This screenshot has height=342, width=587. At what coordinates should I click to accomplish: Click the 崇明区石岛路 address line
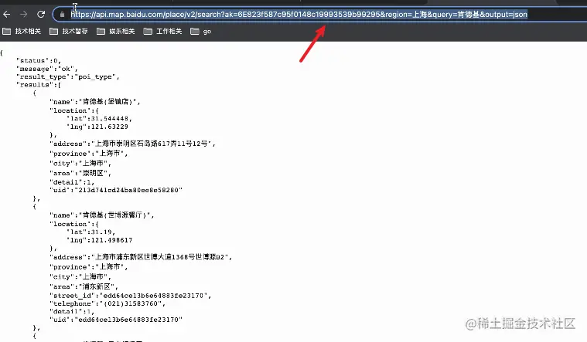tap(132, 144)
